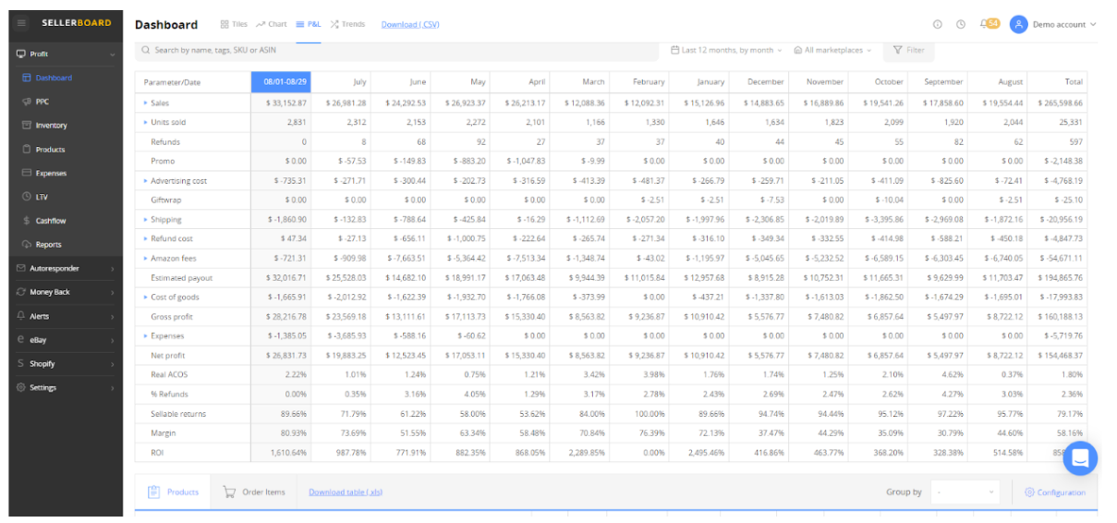
Task: Switch to the Tiles view tab
Action: 234,24
